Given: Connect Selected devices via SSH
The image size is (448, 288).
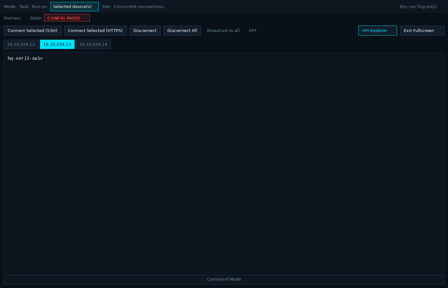Looking at the screenshot, I should click(x=32, y=30).
